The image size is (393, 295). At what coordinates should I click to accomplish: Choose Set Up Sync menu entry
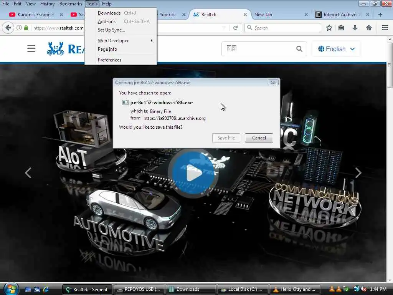pyautogui.click(x=121, y=30)
